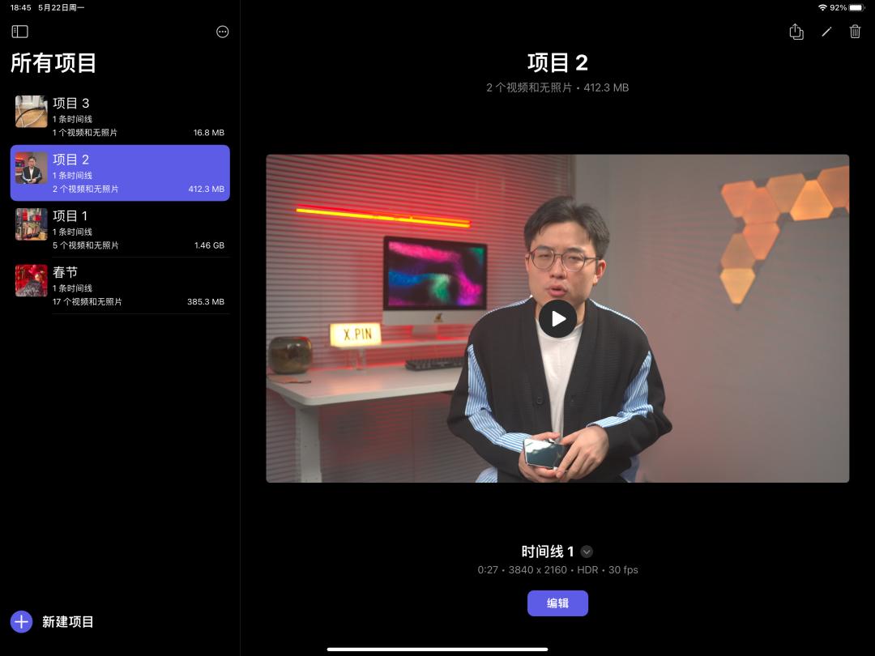Screen dimensions: 875x656
Task: Tap the 项目 2 thumbnail image
Action: (32, 168)
